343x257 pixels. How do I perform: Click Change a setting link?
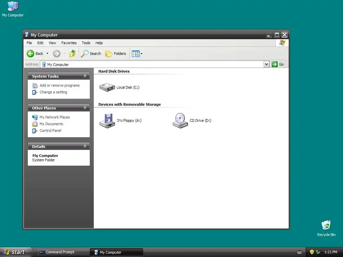(53, 92)
